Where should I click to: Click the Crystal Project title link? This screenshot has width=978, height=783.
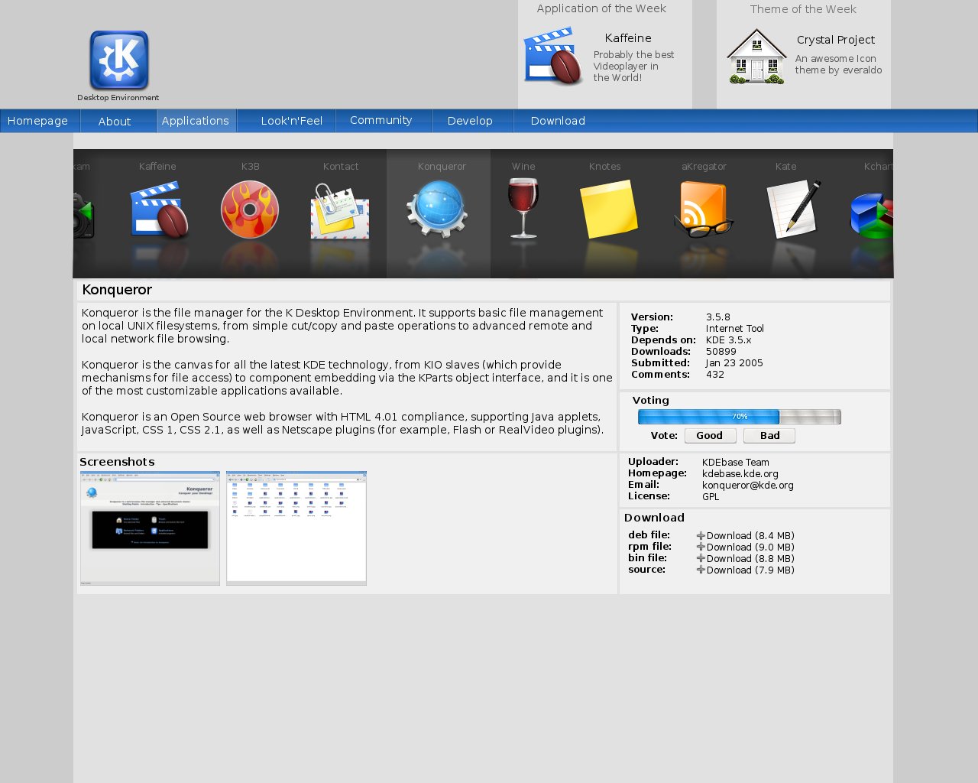[836, 40]
